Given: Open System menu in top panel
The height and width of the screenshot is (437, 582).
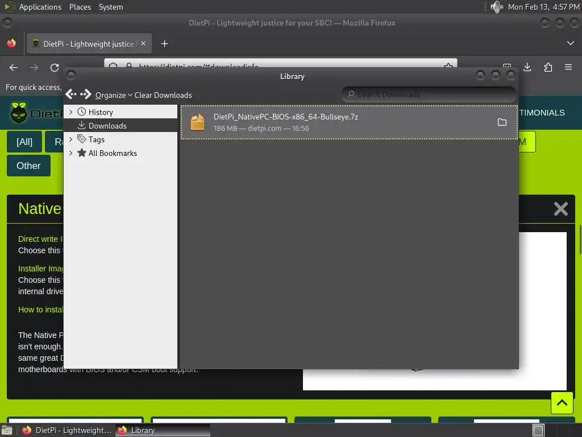Looking at the screenshot, I should (x=111, y=7).
